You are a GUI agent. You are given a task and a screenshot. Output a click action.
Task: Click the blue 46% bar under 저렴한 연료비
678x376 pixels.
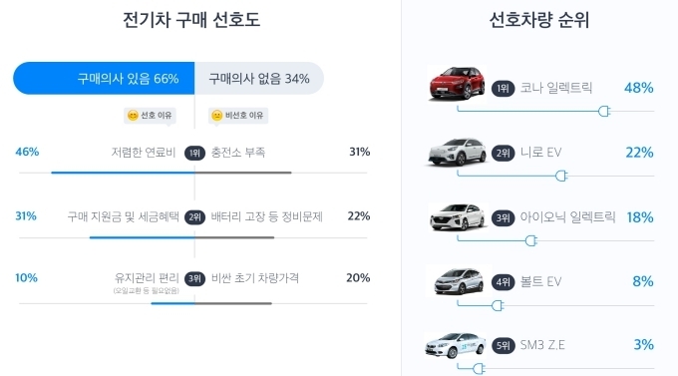click(x=124, y=173)
